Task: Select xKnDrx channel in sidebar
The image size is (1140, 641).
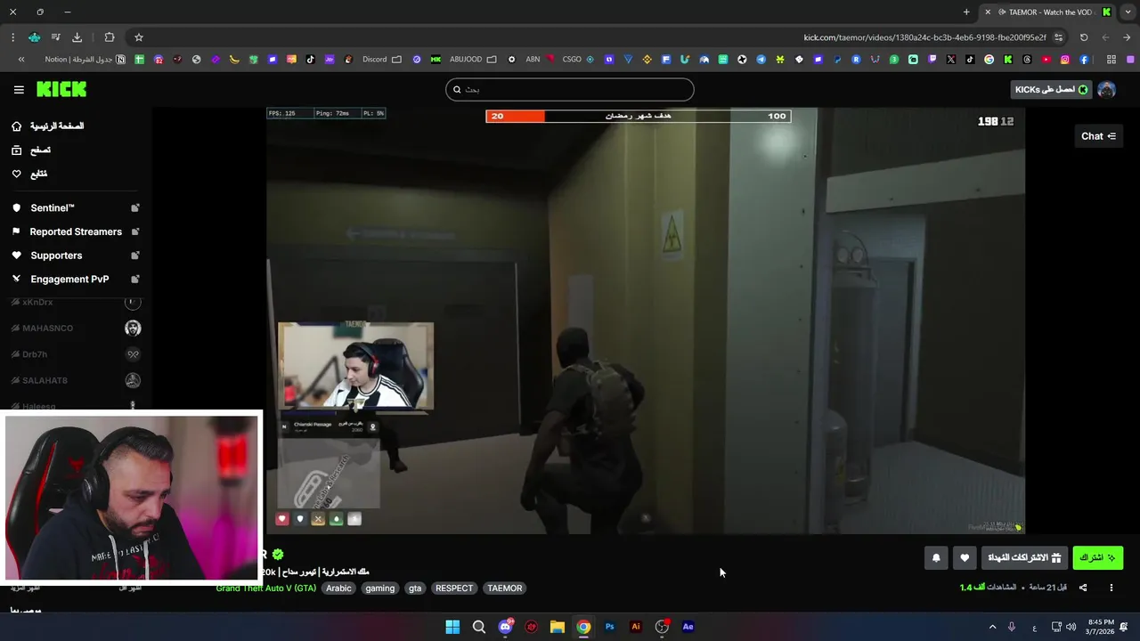Action: tap(75, 303)
